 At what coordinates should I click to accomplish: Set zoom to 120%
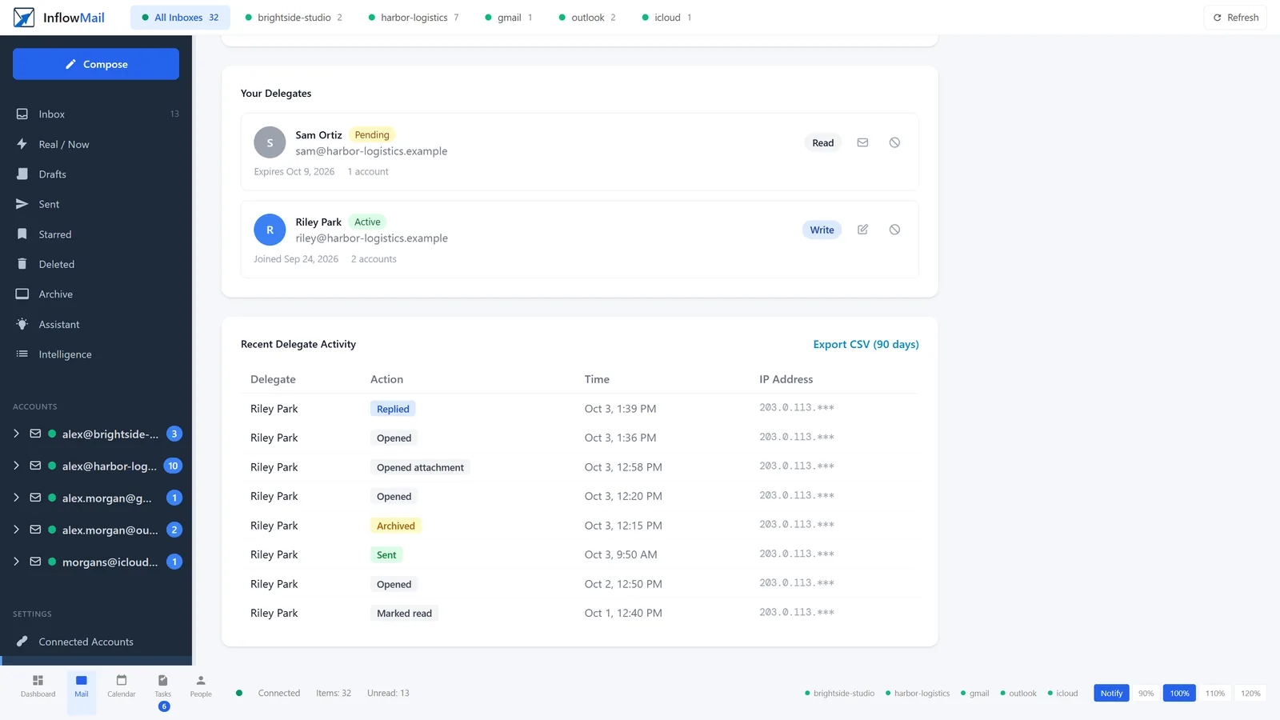click(1250, 694)
